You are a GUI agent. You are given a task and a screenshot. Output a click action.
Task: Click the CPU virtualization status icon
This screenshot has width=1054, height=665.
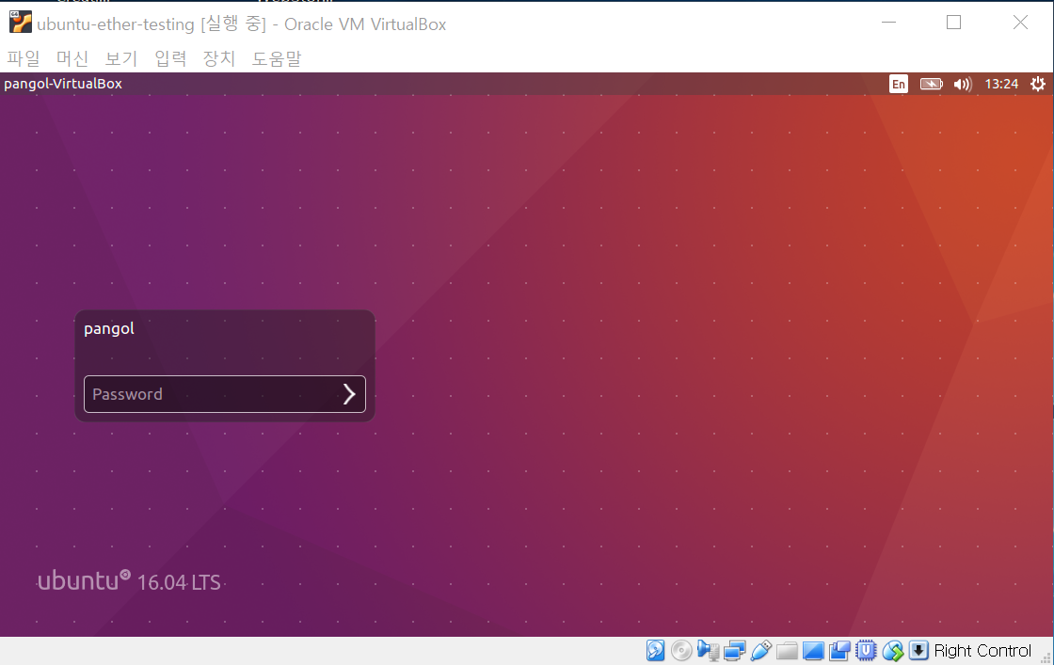(866, 650)
